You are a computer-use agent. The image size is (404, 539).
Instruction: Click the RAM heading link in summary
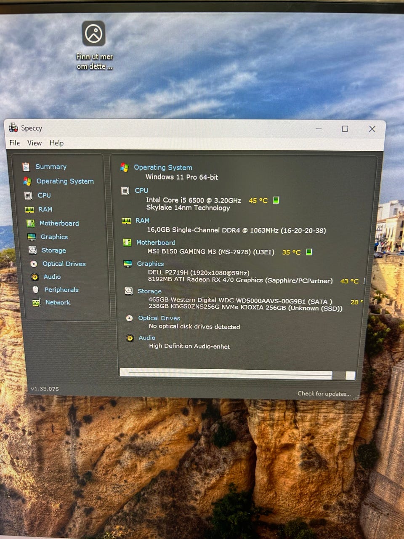click(x=142, y=221)
